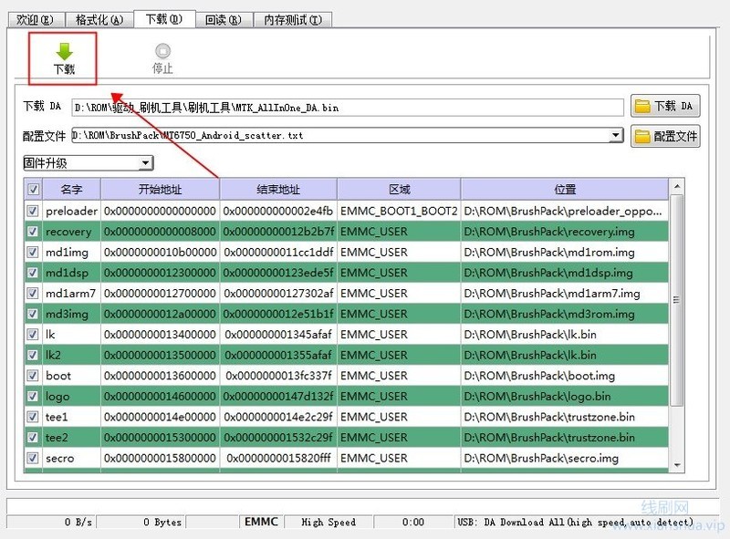This screenshot has height=539, width=730.
Task: Click the 区域 column header
Action: pos(399,190)
